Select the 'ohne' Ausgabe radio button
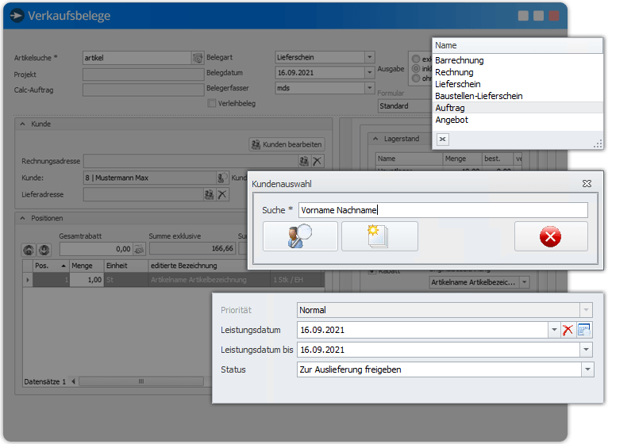The width and height of the screenshot is (635, 444). point(416,78)
